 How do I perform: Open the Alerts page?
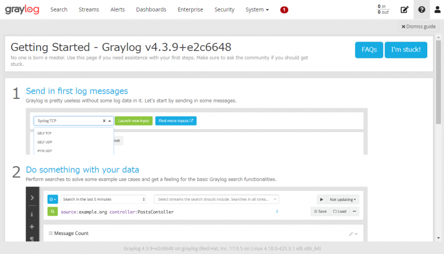(117, 10)
